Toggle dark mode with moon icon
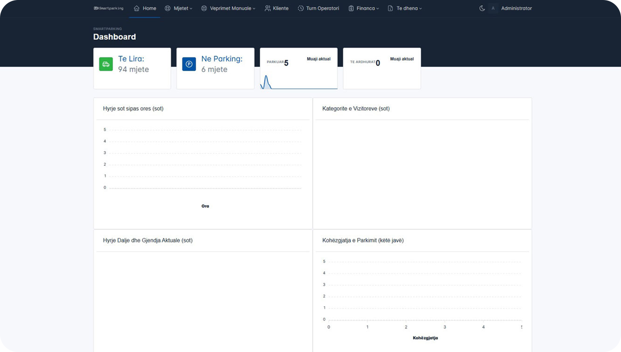This screenshot has width=621, height=352. coord(482,8)
